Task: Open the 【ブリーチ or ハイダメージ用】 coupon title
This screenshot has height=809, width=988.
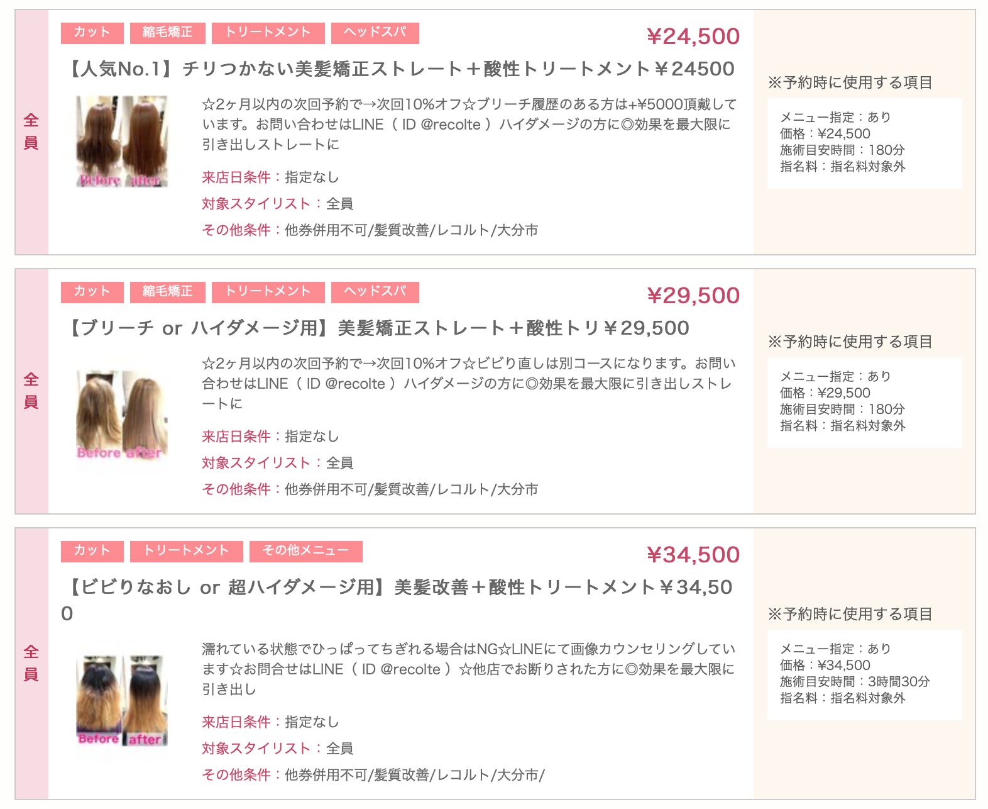Action: (376, 328)
